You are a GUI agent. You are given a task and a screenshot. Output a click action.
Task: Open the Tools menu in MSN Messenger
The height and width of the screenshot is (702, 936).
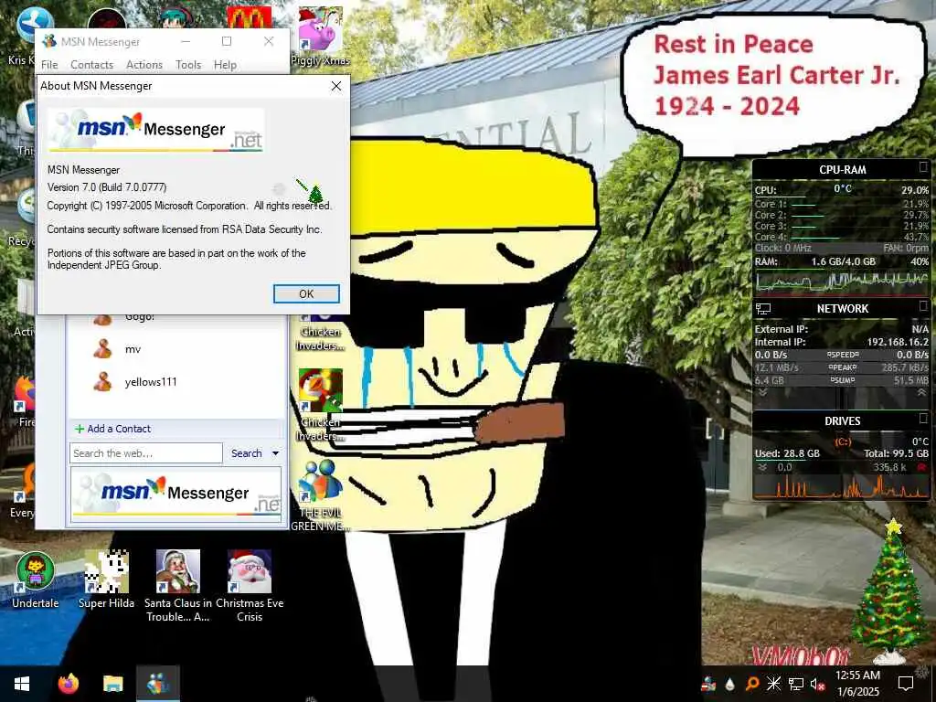[188, 65]
